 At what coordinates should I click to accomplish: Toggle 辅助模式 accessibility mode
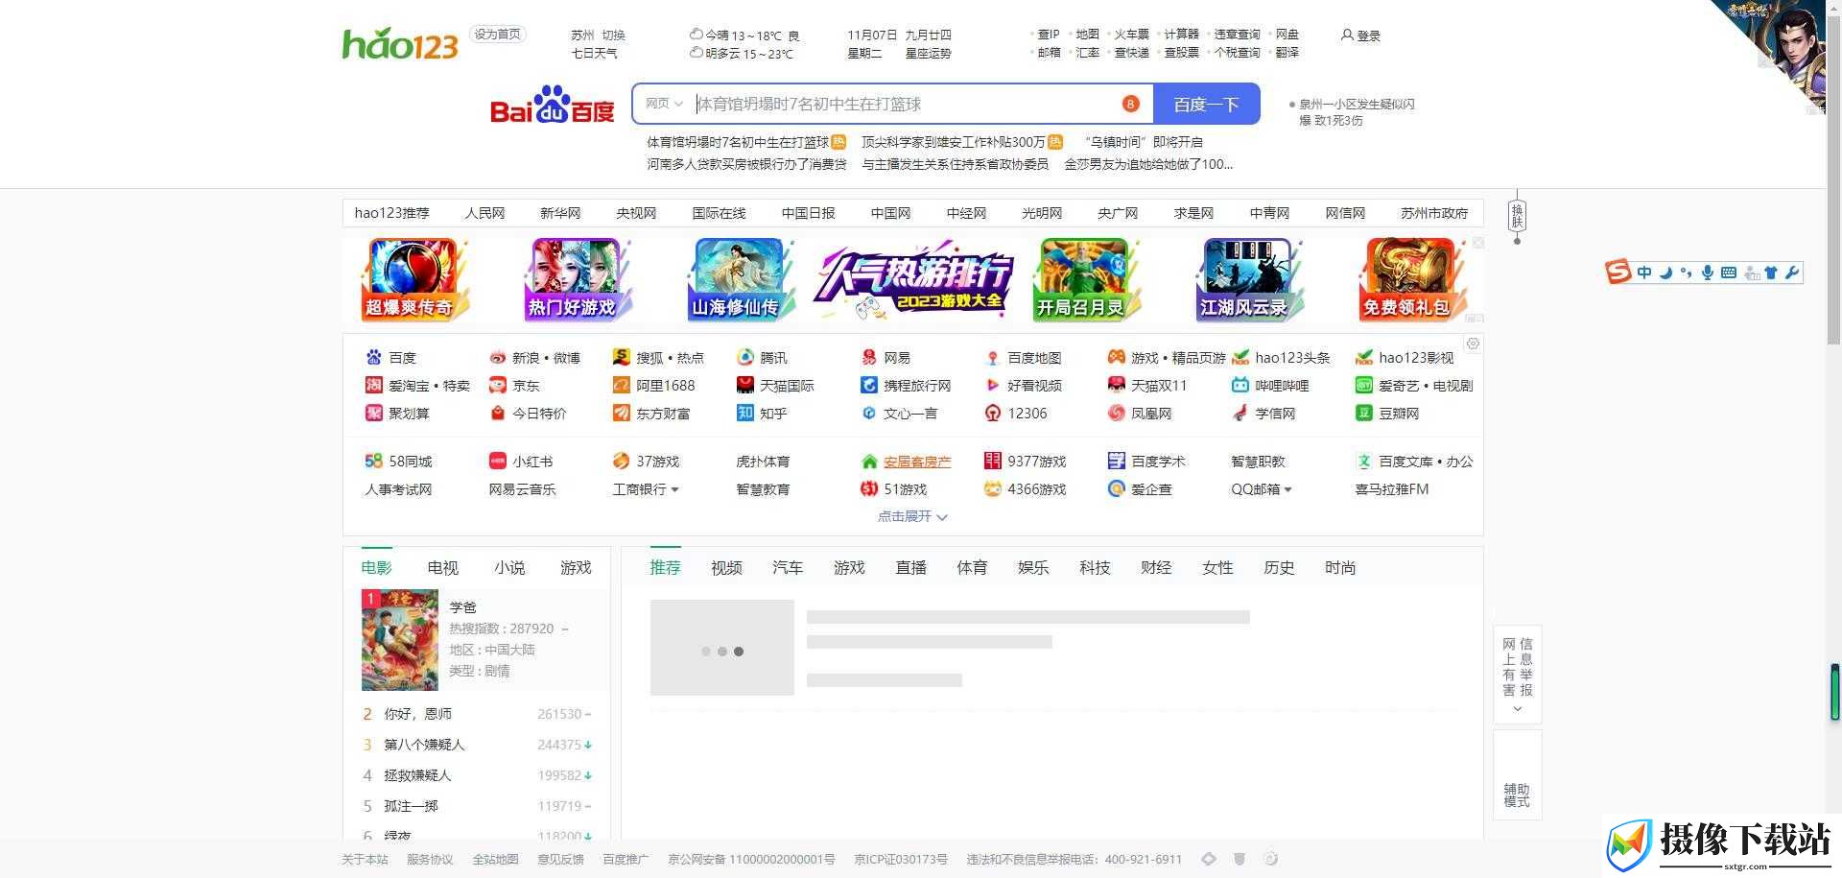point(1517,774)
